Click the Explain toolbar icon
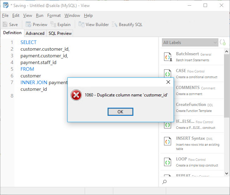 53,25
